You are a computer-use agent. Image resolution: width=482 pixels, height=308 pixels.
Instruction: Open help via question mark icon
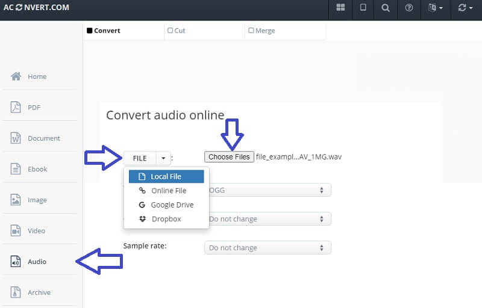click(409, 8)
